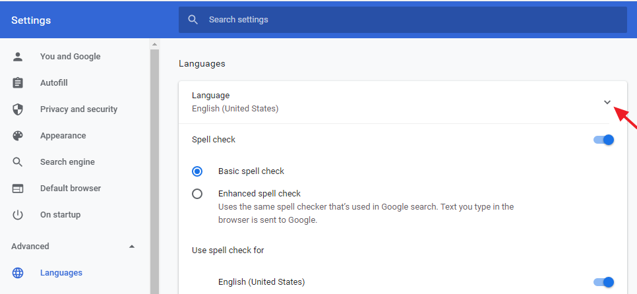The image size is (637, 294).
Task: Click the Default browser window icon
Action: [17, 189]
